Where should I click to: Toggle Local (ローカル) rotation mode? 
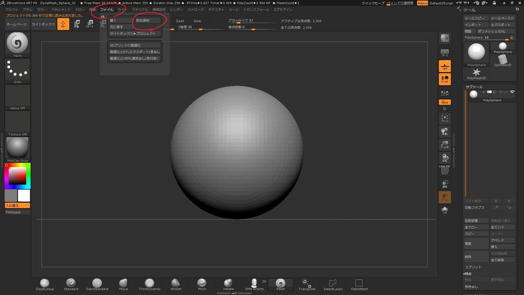(x=445, y=79)
